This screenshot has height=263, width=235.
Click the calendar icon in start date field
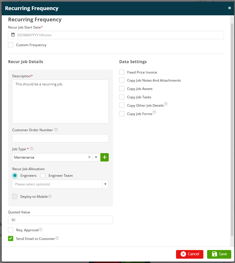click(x=13, y=35)
